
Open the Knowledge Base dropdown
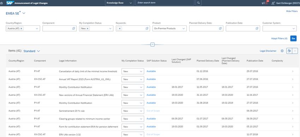(120, 3)
